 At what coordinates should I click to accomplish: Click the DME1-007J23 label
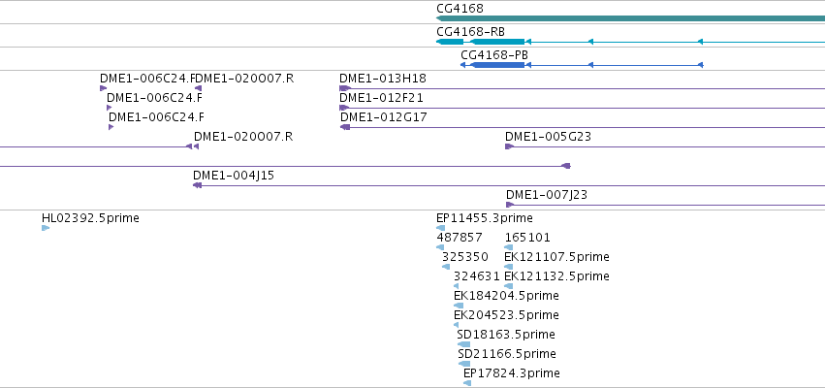click(x=547, y=195)
